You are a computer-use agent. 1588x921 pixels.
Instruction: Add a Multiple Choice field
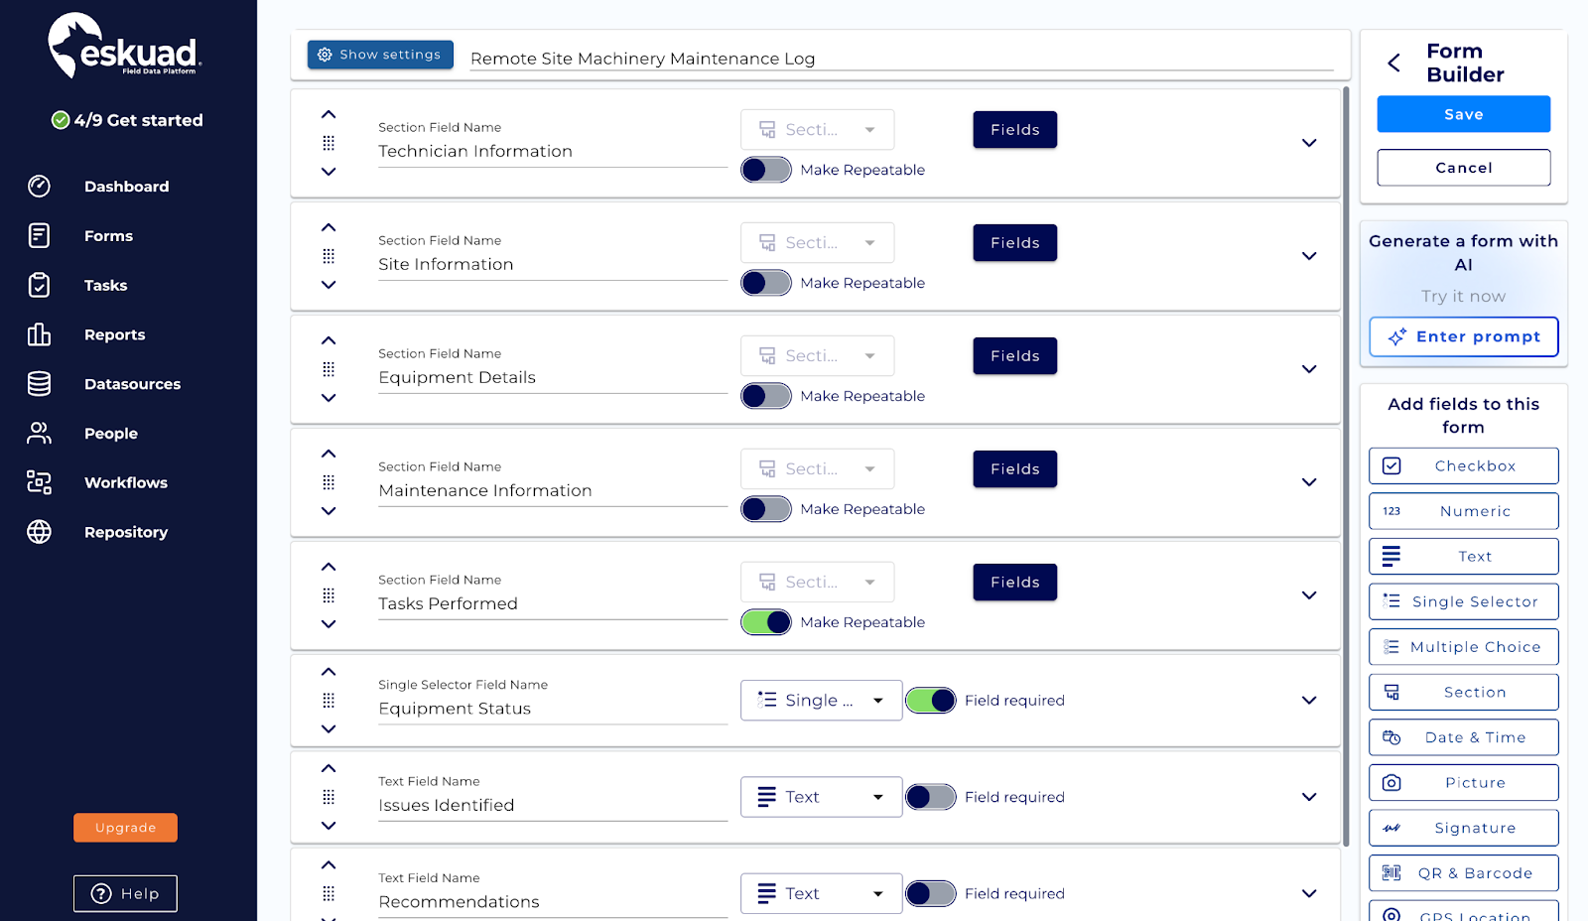click(1463, 647)
